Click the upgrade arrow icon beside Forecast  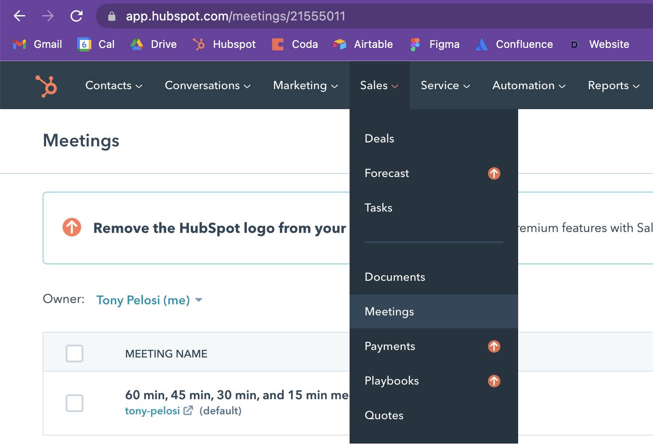[x=494, y=173]
